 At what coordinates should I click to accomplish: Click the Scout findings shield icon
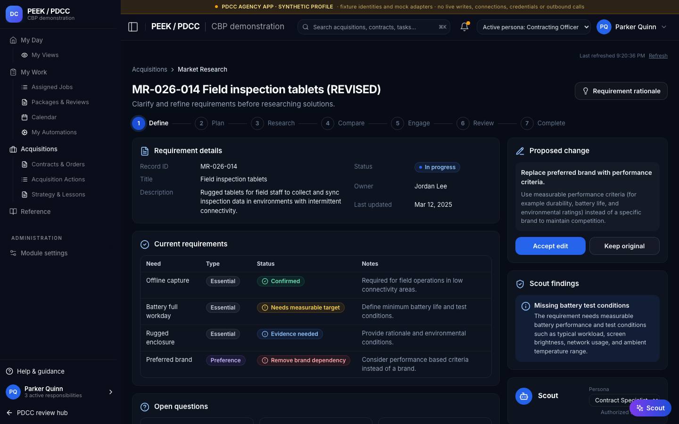pyautogui.click(x=520, y=284)
